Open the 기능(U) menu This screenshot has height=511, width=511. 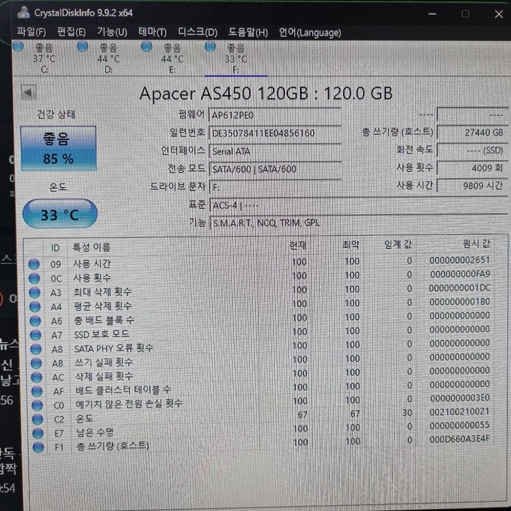pos(112,32)
